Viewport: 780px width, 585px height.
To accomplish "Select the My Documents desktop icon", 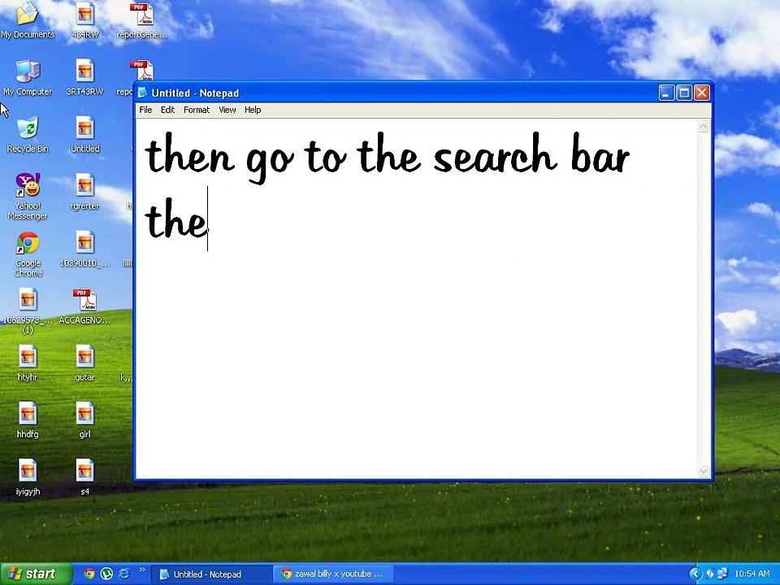I will coord(28,19).
